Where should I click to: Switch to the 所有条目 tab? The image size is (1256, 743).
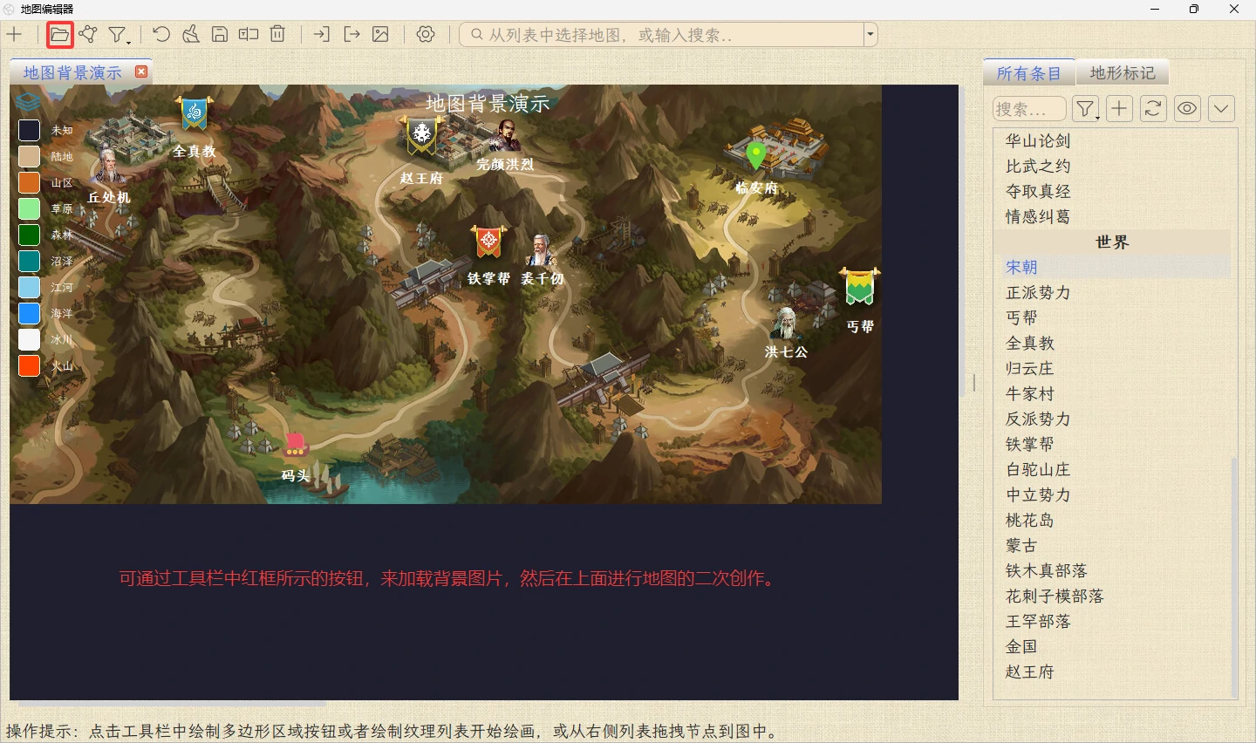tap(1029, 73)
